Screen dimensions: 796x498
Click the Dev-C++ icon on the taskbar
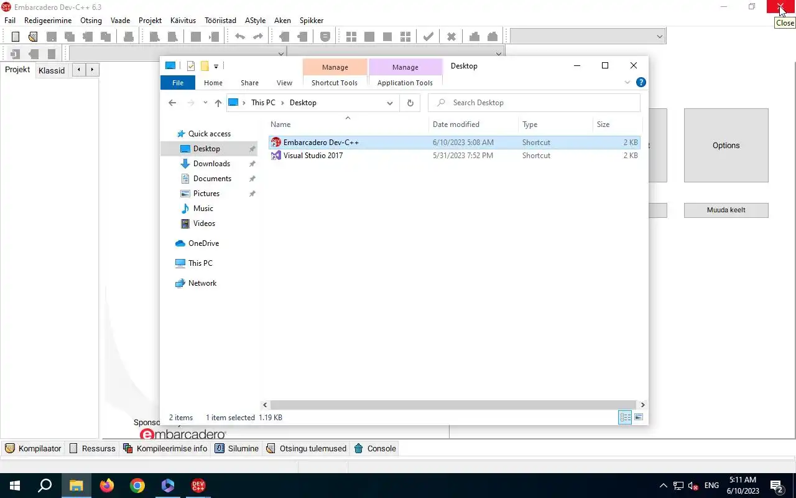(198, 486)
